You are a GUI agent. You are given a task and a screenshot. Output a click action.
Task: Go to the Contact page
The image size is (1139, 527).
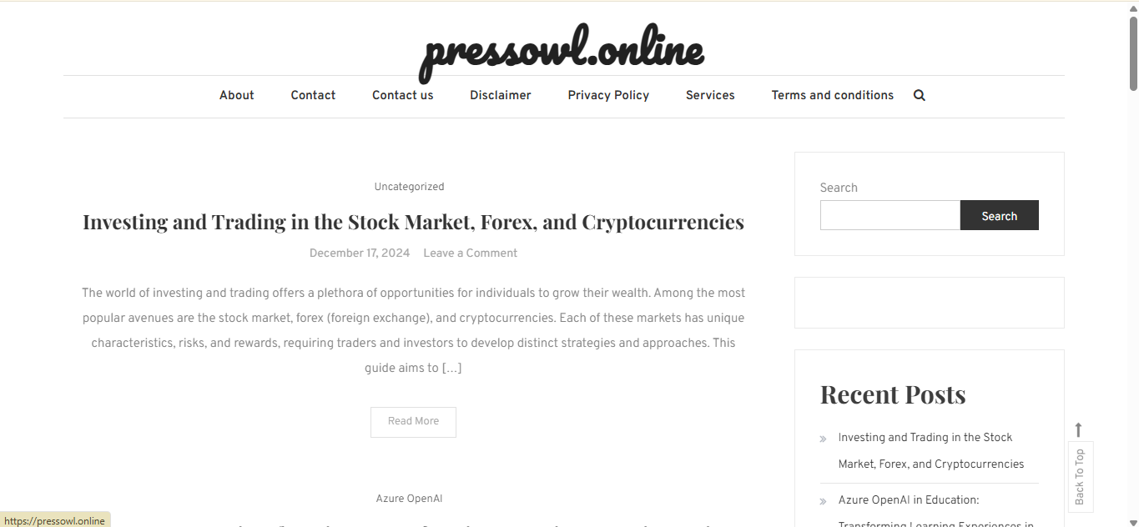pyautogui.click(x=313, y=95)
